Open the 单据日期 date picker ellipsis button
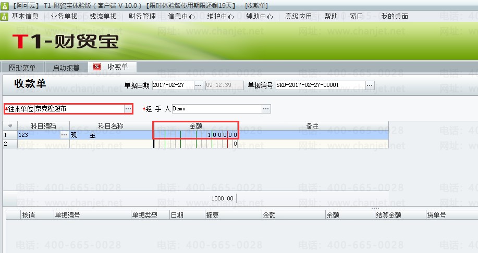 (198, 85)
